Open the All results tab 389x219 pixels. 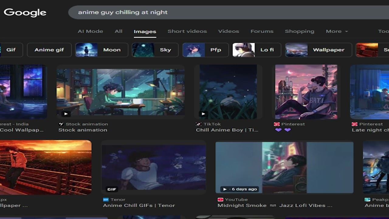click(119, 31)
